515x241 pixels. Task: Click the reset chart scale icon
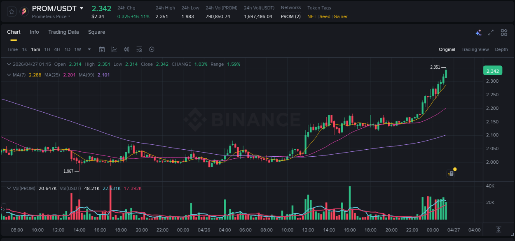click(499, 229)
